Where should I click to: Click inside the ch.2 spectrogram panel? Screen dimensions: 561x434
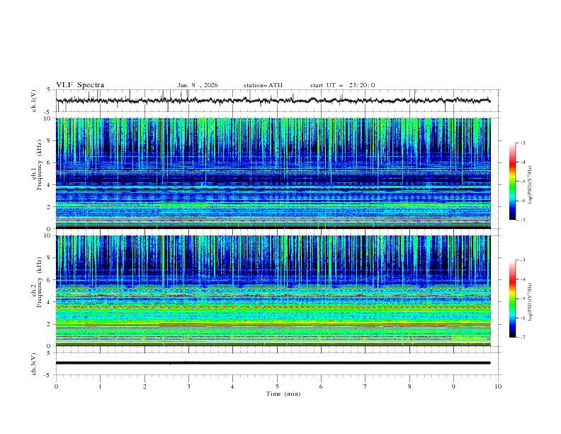click(273, 291)
